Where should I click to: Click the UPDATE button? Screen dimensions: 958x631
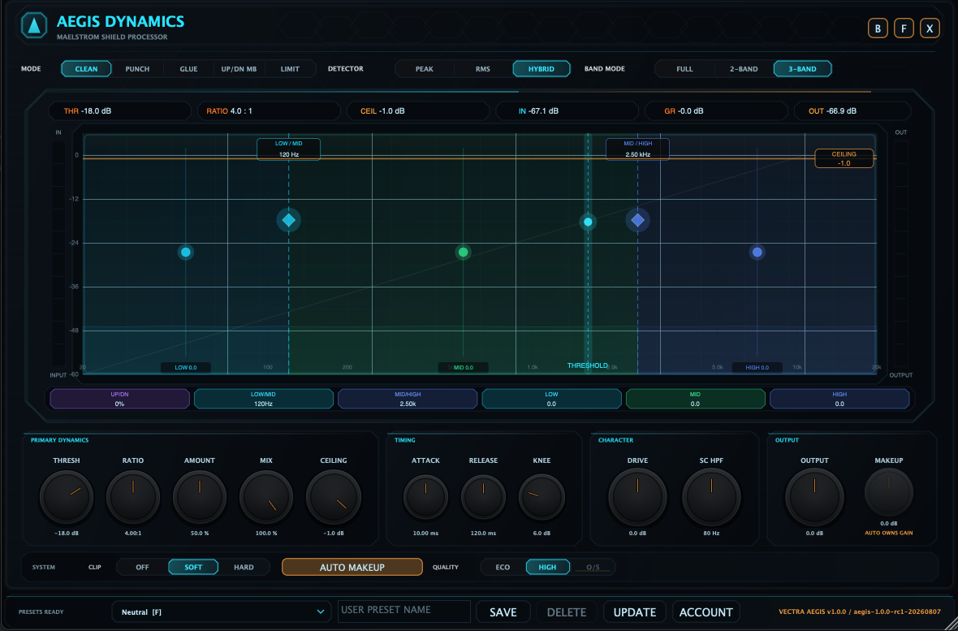(x=635, y=612)
